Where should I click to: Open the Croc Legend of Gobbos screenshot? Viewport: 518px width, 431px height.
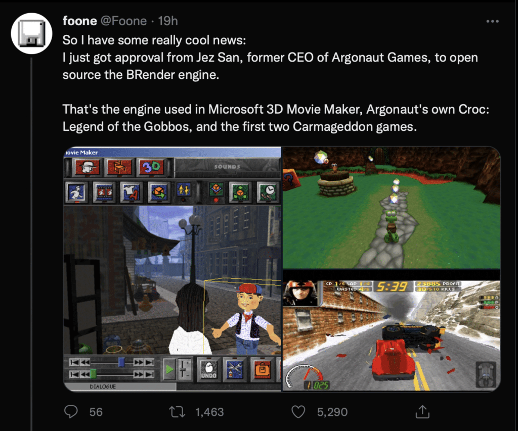(392, 208)
